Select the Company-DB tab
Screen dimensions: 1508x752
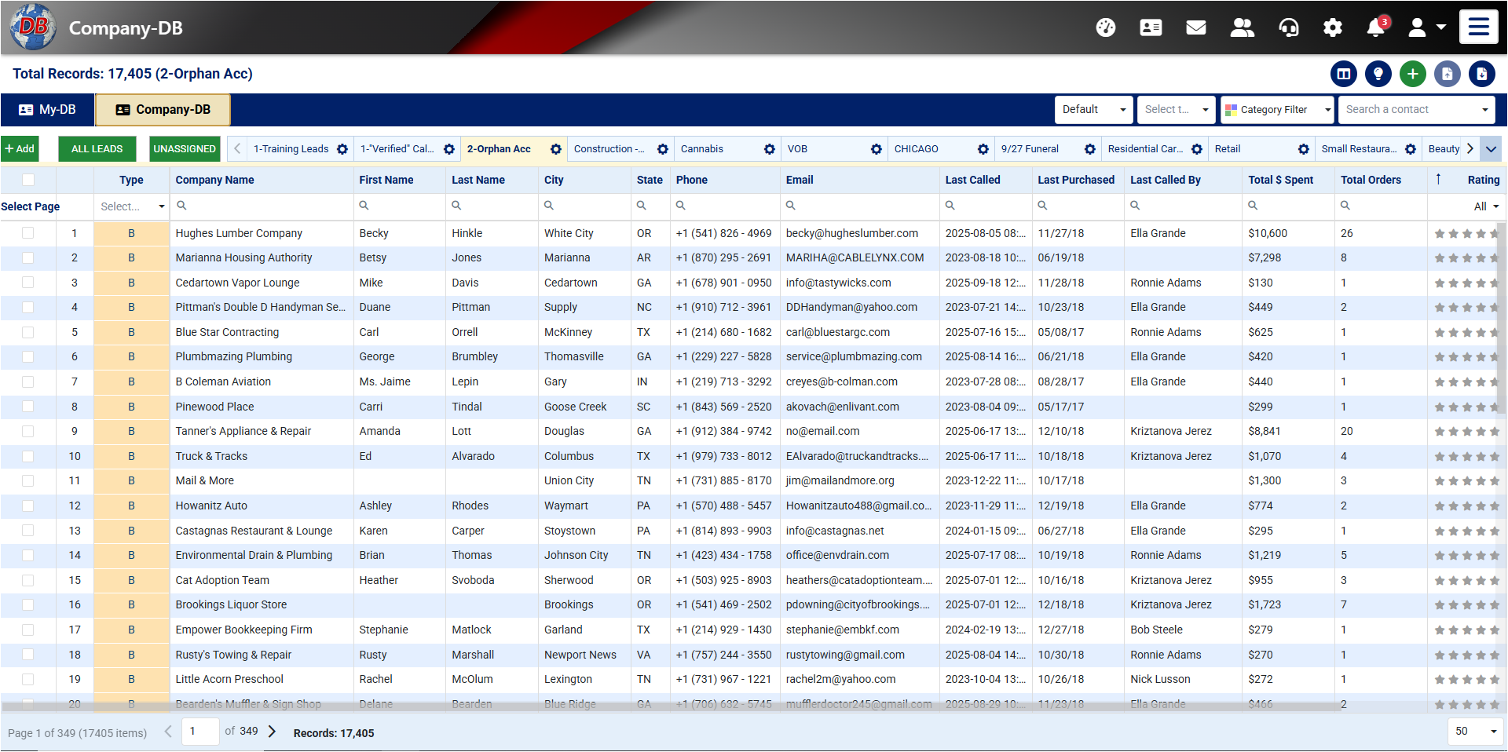coord(163,110)
